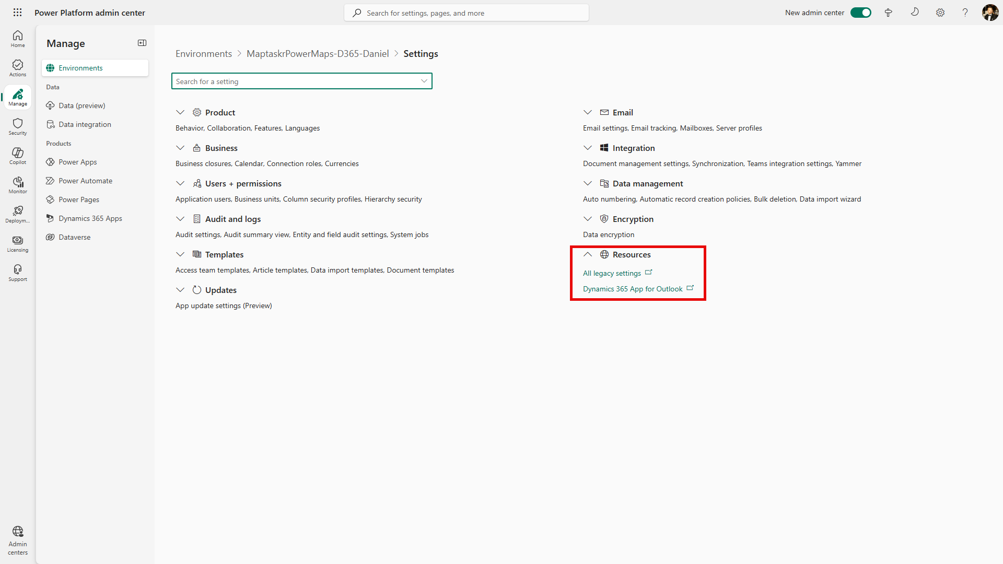Open Monitor in left rail
Image resolution: width=1003 pixels, height=564 pixels.
[18, 185]
